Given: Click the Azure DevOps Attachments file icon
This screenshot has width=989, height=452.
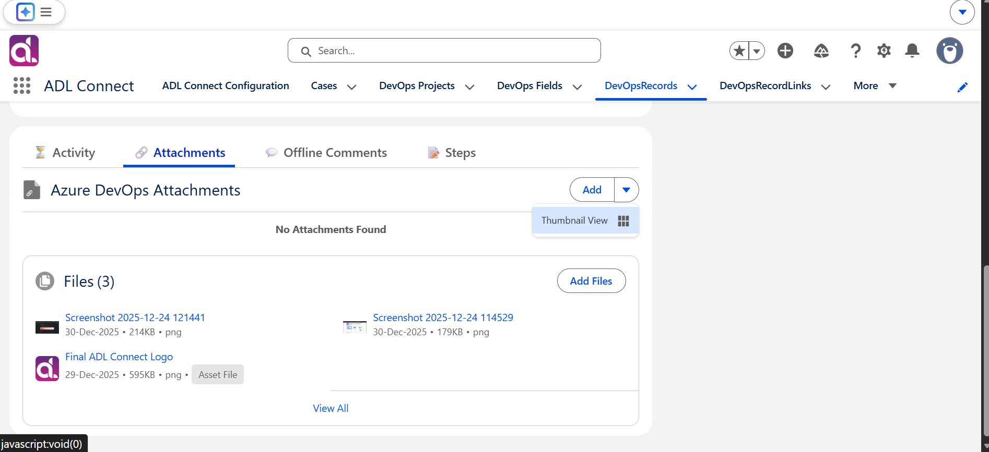Looking at the screenshot, I should pyautogui.click(x=32, y=190).
